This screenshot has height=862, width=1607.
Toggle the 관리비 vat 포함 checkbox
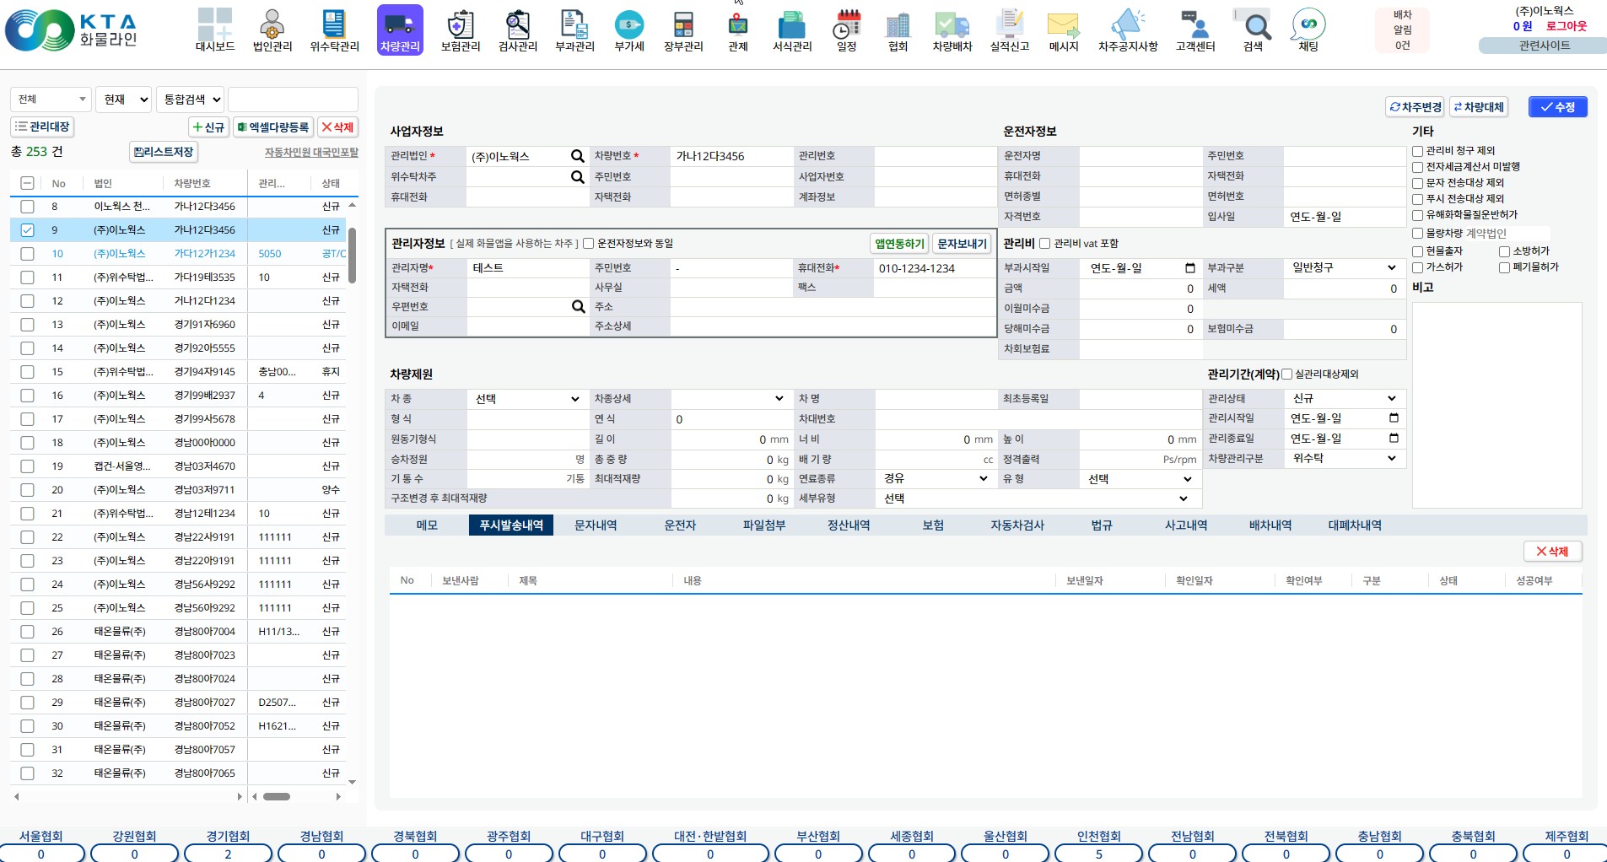point(1044,244)
